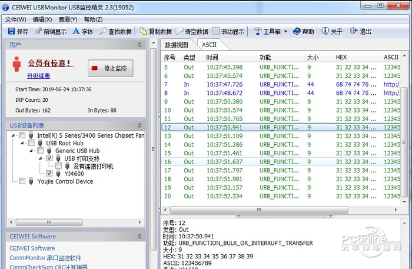Open the 文件(W) menu

[x=16, y=19]
